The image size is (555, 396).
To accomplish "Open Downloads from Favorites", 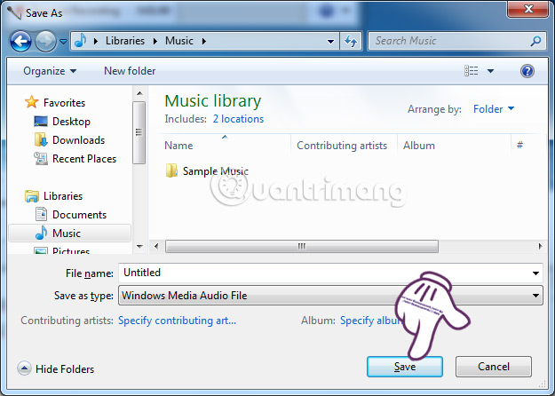I will pos(78,140).
